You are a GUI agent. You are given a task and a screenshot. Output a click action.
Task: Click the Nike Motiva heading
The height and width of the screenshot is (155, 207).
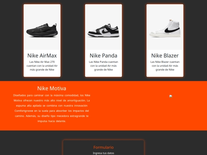[52, 88]
